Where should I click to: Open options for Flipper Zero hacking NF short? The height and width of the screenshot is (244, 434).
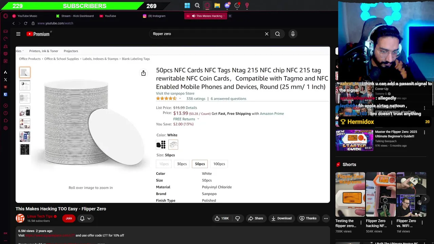click(392, 223)
